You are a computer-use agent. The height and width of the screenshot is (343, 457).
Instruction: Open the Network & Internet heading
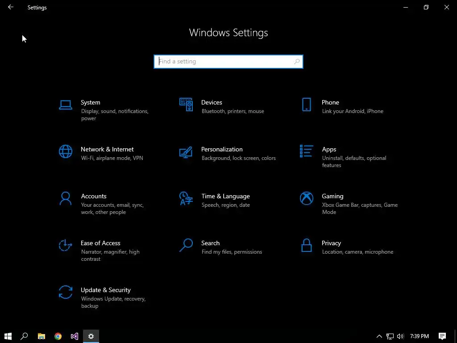(x=107, y=149)
